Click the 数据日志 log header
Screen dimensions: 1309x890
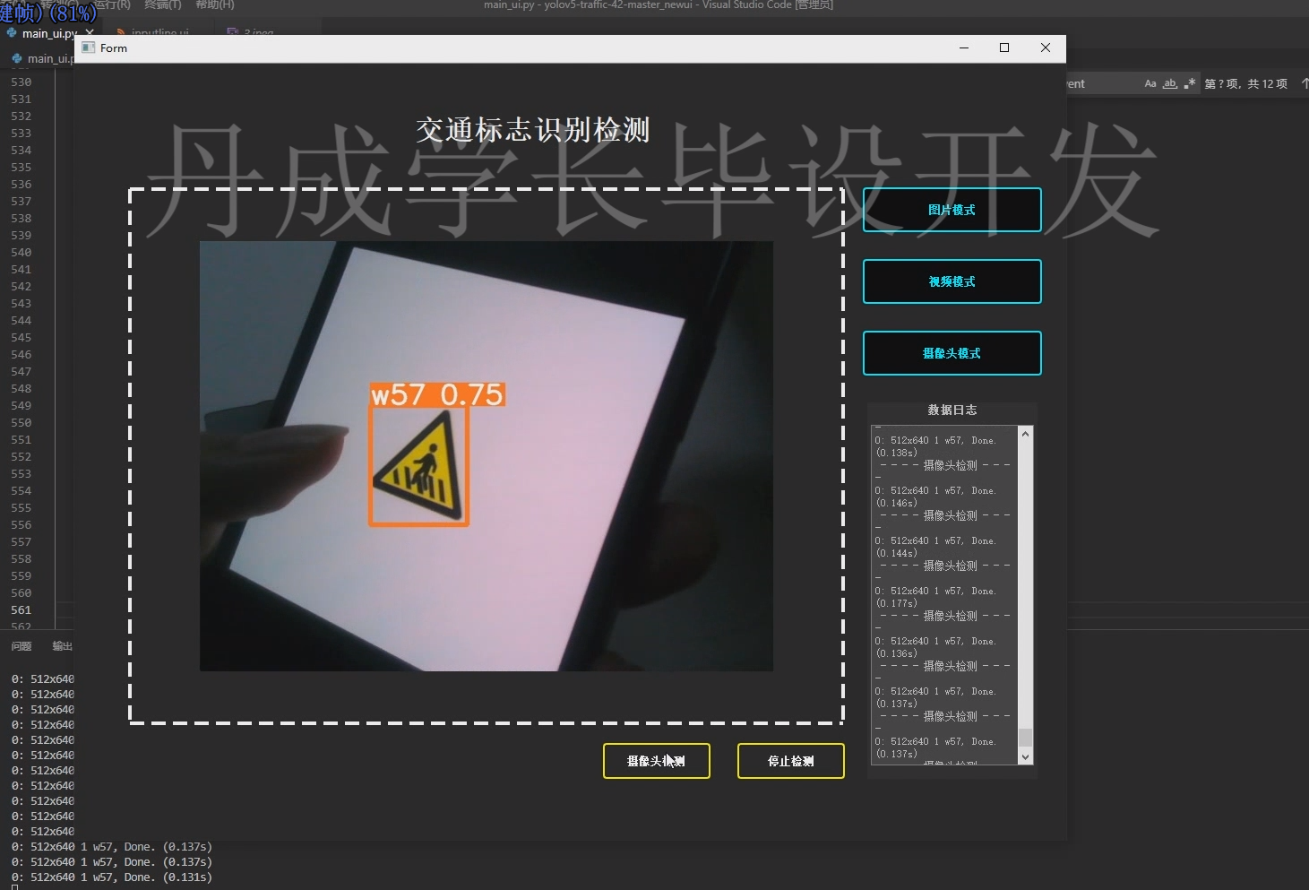[952, 410]
